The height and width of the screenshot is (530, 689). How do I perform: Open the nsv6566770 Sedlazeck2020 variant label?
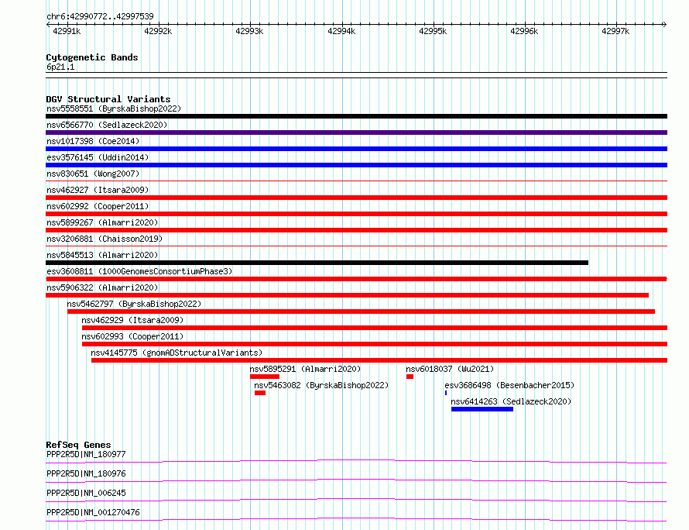coord(106,125)
